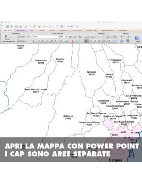Switch to the Animazioni tab
This screenshot has height=183, width=142.
tap(92, 30)
